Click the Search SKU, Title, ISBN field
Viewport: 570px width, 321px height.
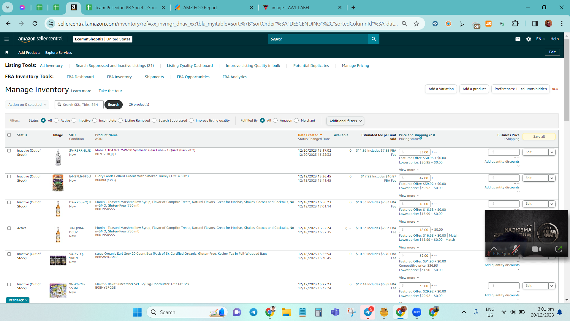(x=79, y=105)
